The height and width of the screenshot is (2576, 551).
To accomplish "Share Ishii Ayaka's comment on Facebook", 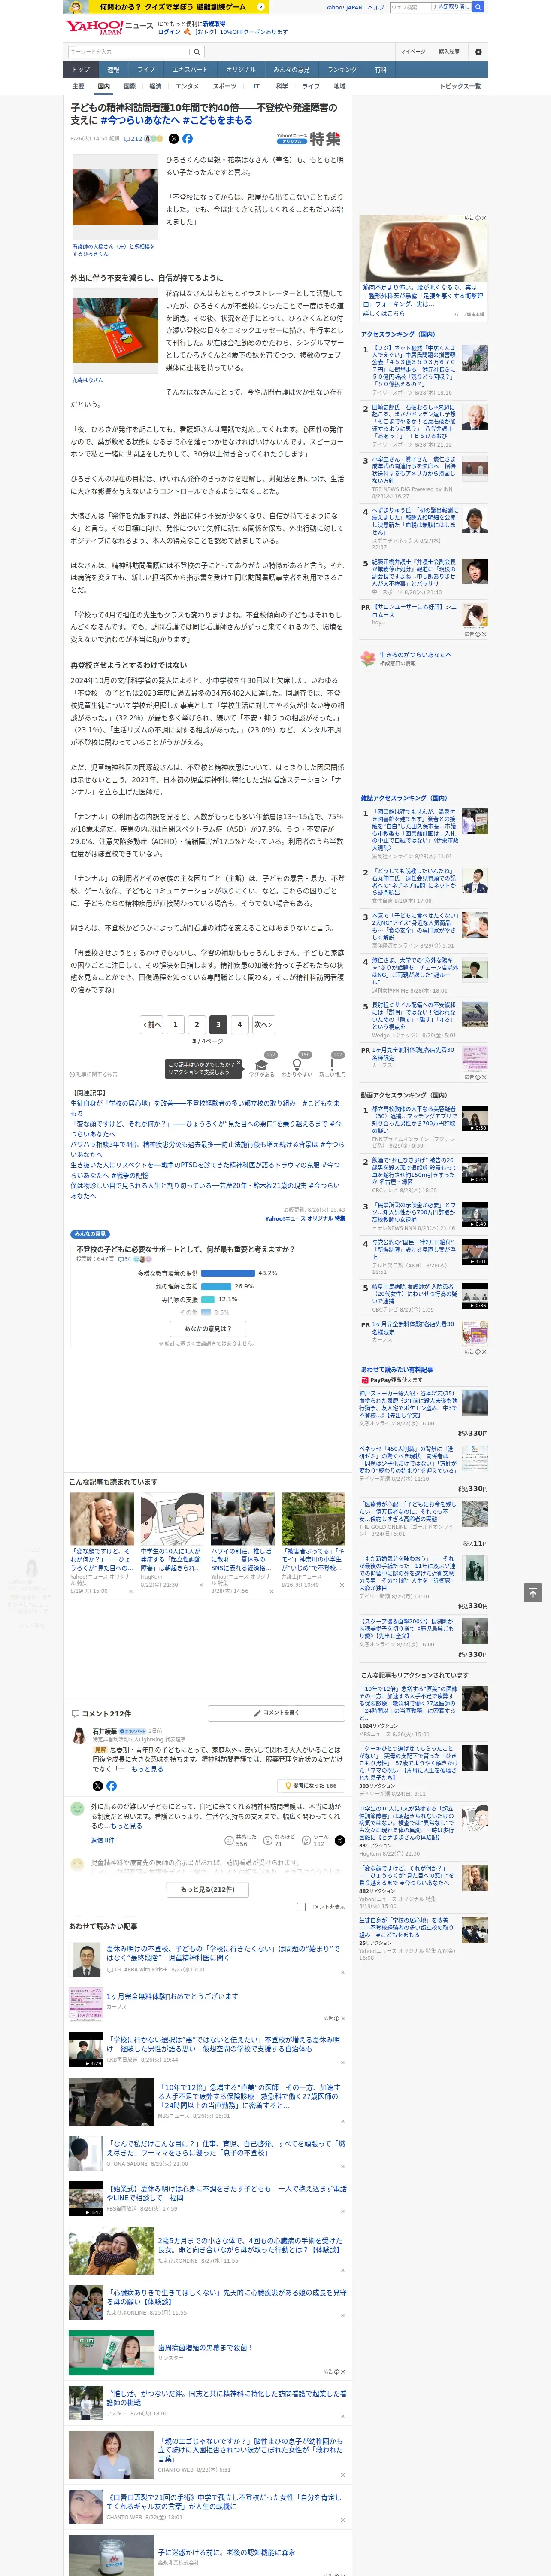I will coord(111,1785).
